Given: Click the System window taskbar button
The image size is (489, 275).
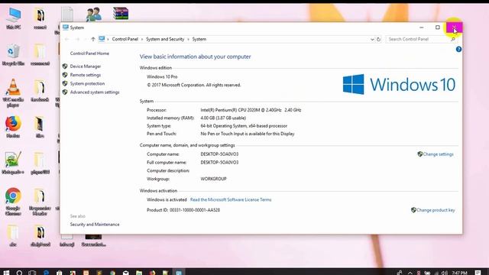Looking at the screenshot, I should 179,273.
